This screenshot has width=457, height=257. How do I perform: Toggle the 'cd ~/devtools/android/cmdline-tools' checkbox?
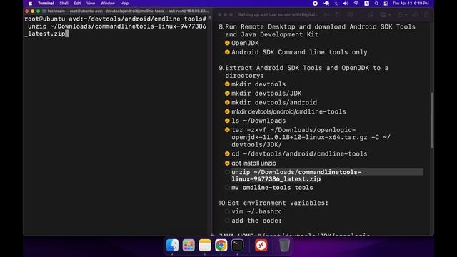point(227,153)
